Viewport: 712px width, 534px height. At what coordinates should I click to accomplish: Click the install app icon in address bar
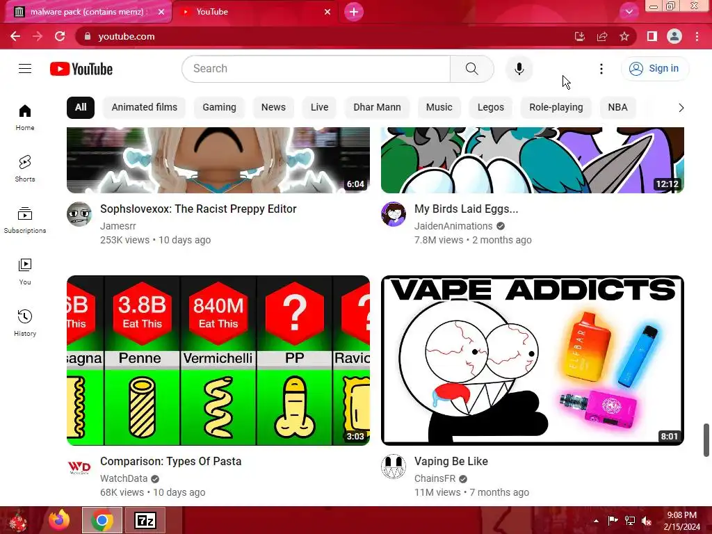[x=580, y=36]
